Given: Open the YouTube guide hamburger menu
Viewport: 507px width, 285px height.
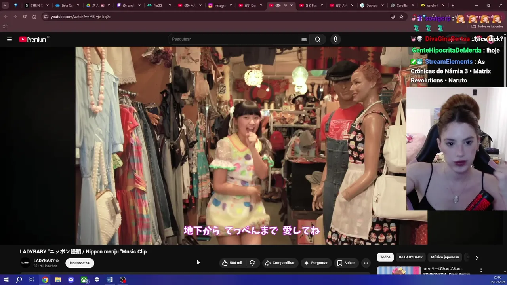Looking at the screenshot, I should click(x=10, y=39).
